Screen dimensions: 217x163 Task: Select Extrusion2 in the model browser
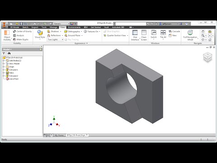click(x=12, y=76)
